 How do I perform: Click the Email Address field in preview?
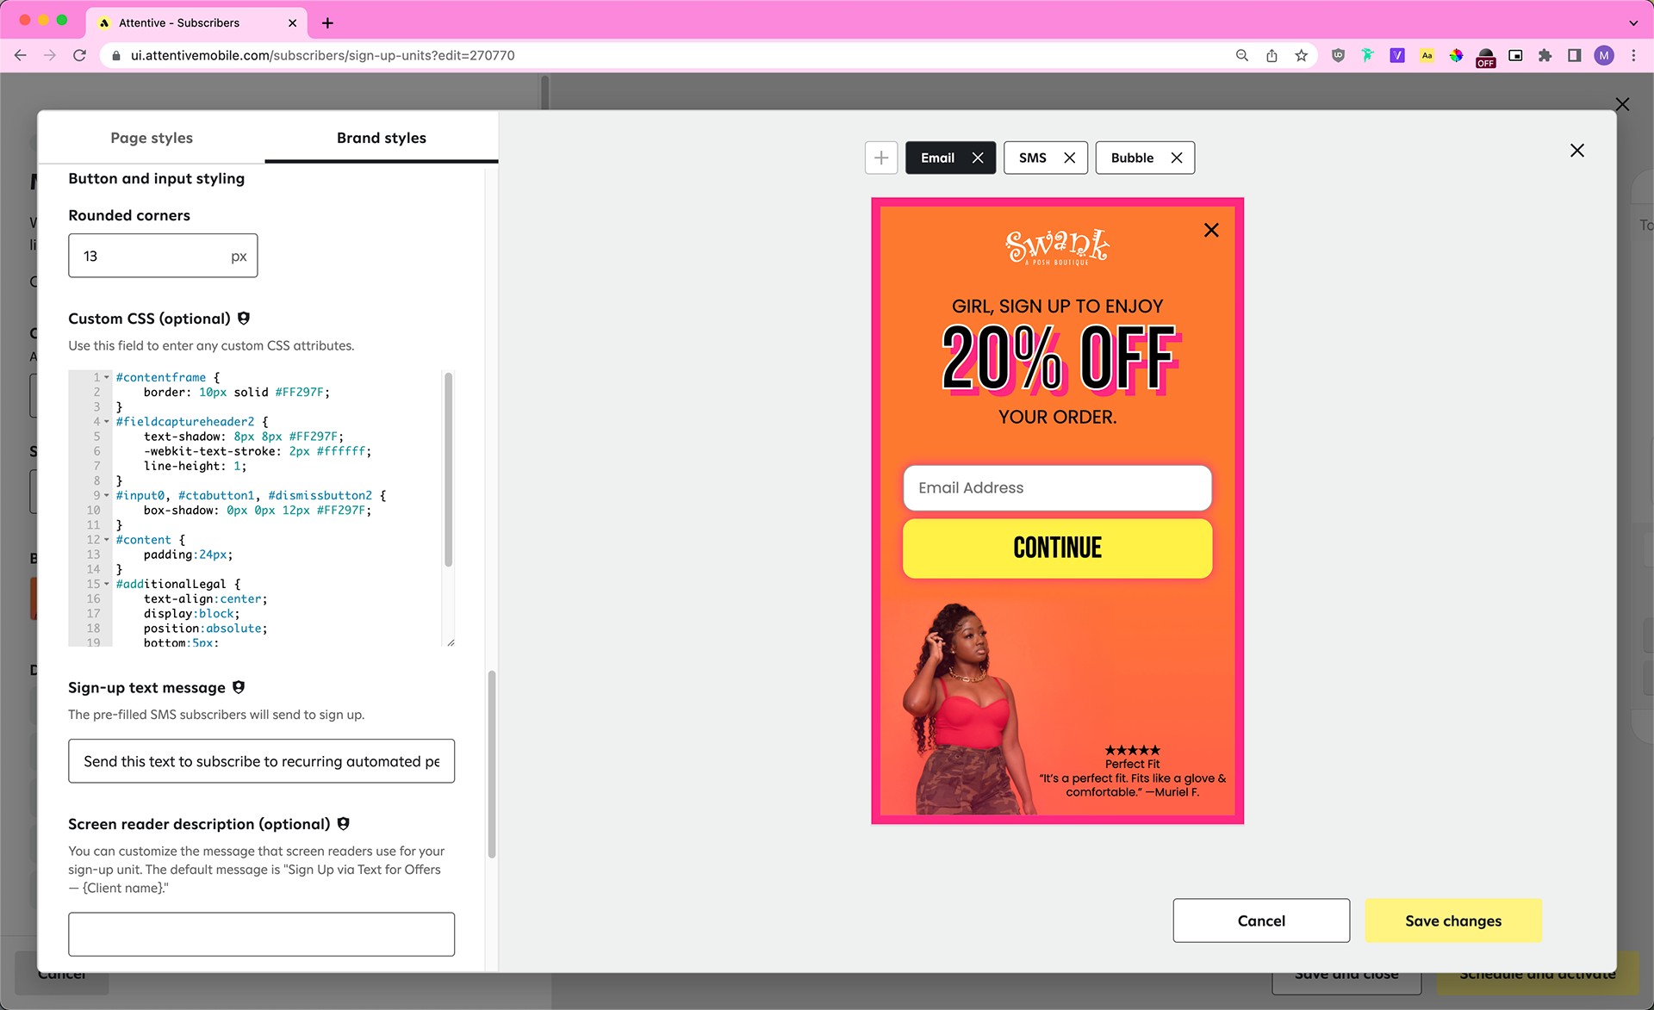[x=1057, y=487]
